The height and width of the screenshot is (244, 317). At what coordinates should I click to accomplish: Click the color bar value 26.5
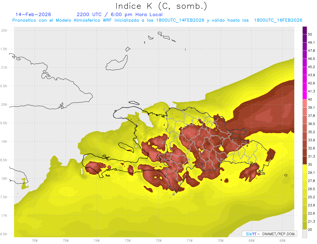(x=311, y=189)
